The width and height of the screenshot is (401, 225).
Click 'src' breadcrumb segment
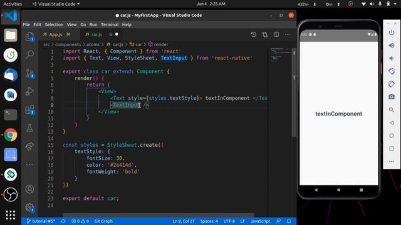[x=46, y=44]
